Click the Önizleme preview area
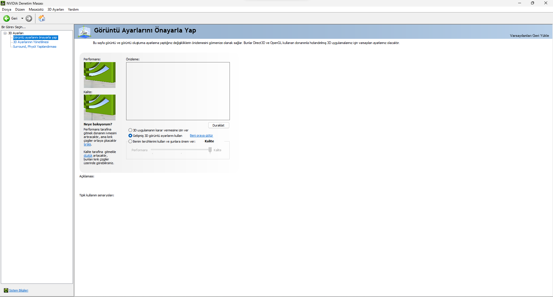553x297 pixels. pyautogui.click(x=178, y=91)
